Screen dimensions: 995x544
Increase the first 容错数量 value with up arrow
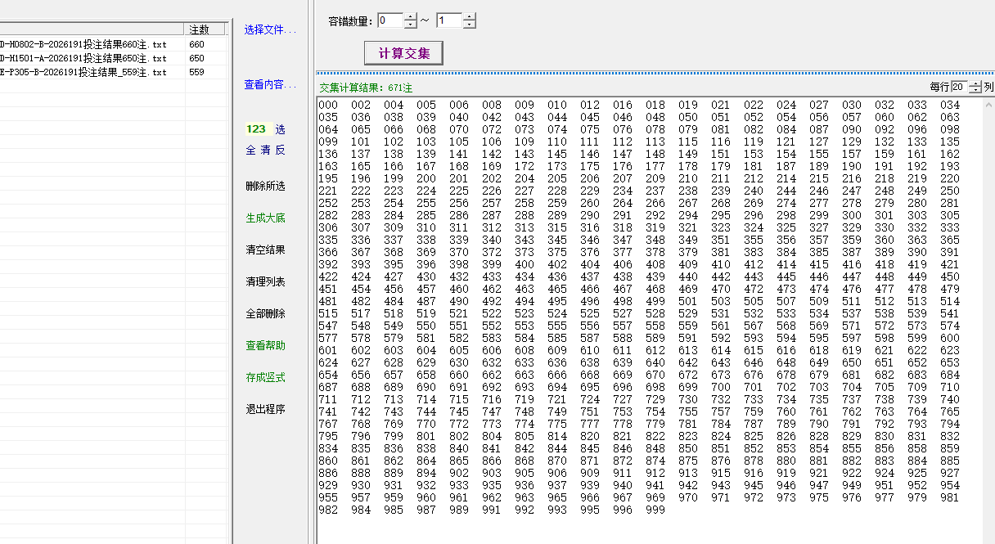click(x=411, y=17)
